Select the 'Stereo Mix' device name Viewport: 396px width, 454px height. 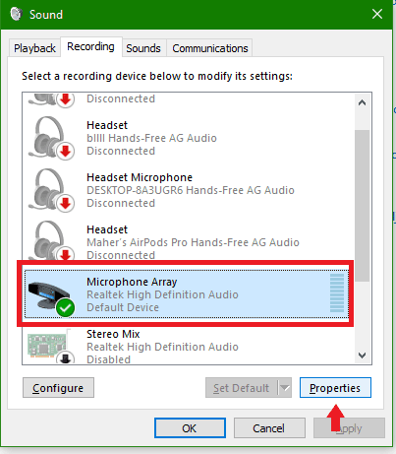pos(113,334)
